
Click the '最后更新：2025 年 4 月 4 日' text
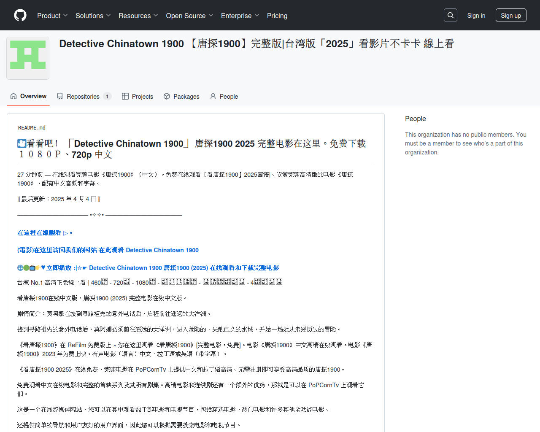point(59,199)
